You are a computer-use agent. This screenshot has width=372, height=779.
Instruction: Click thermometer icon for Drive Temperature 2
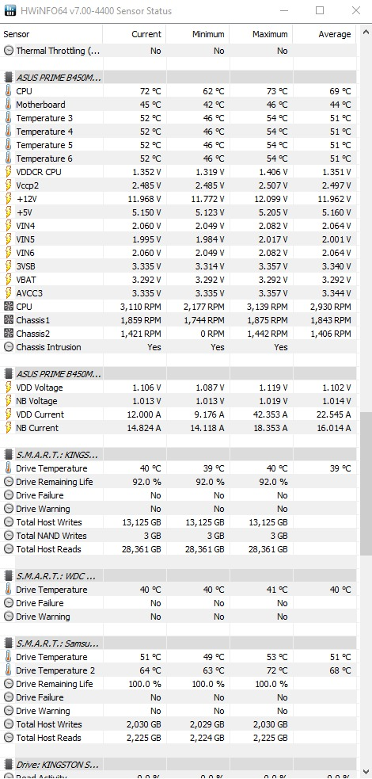point(9,670)
